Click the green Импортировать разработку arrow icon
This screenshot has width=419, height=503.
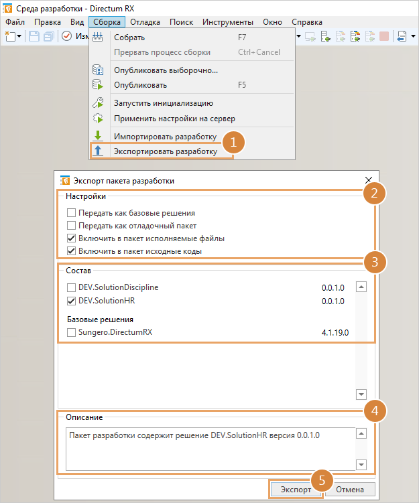(97, 136)
